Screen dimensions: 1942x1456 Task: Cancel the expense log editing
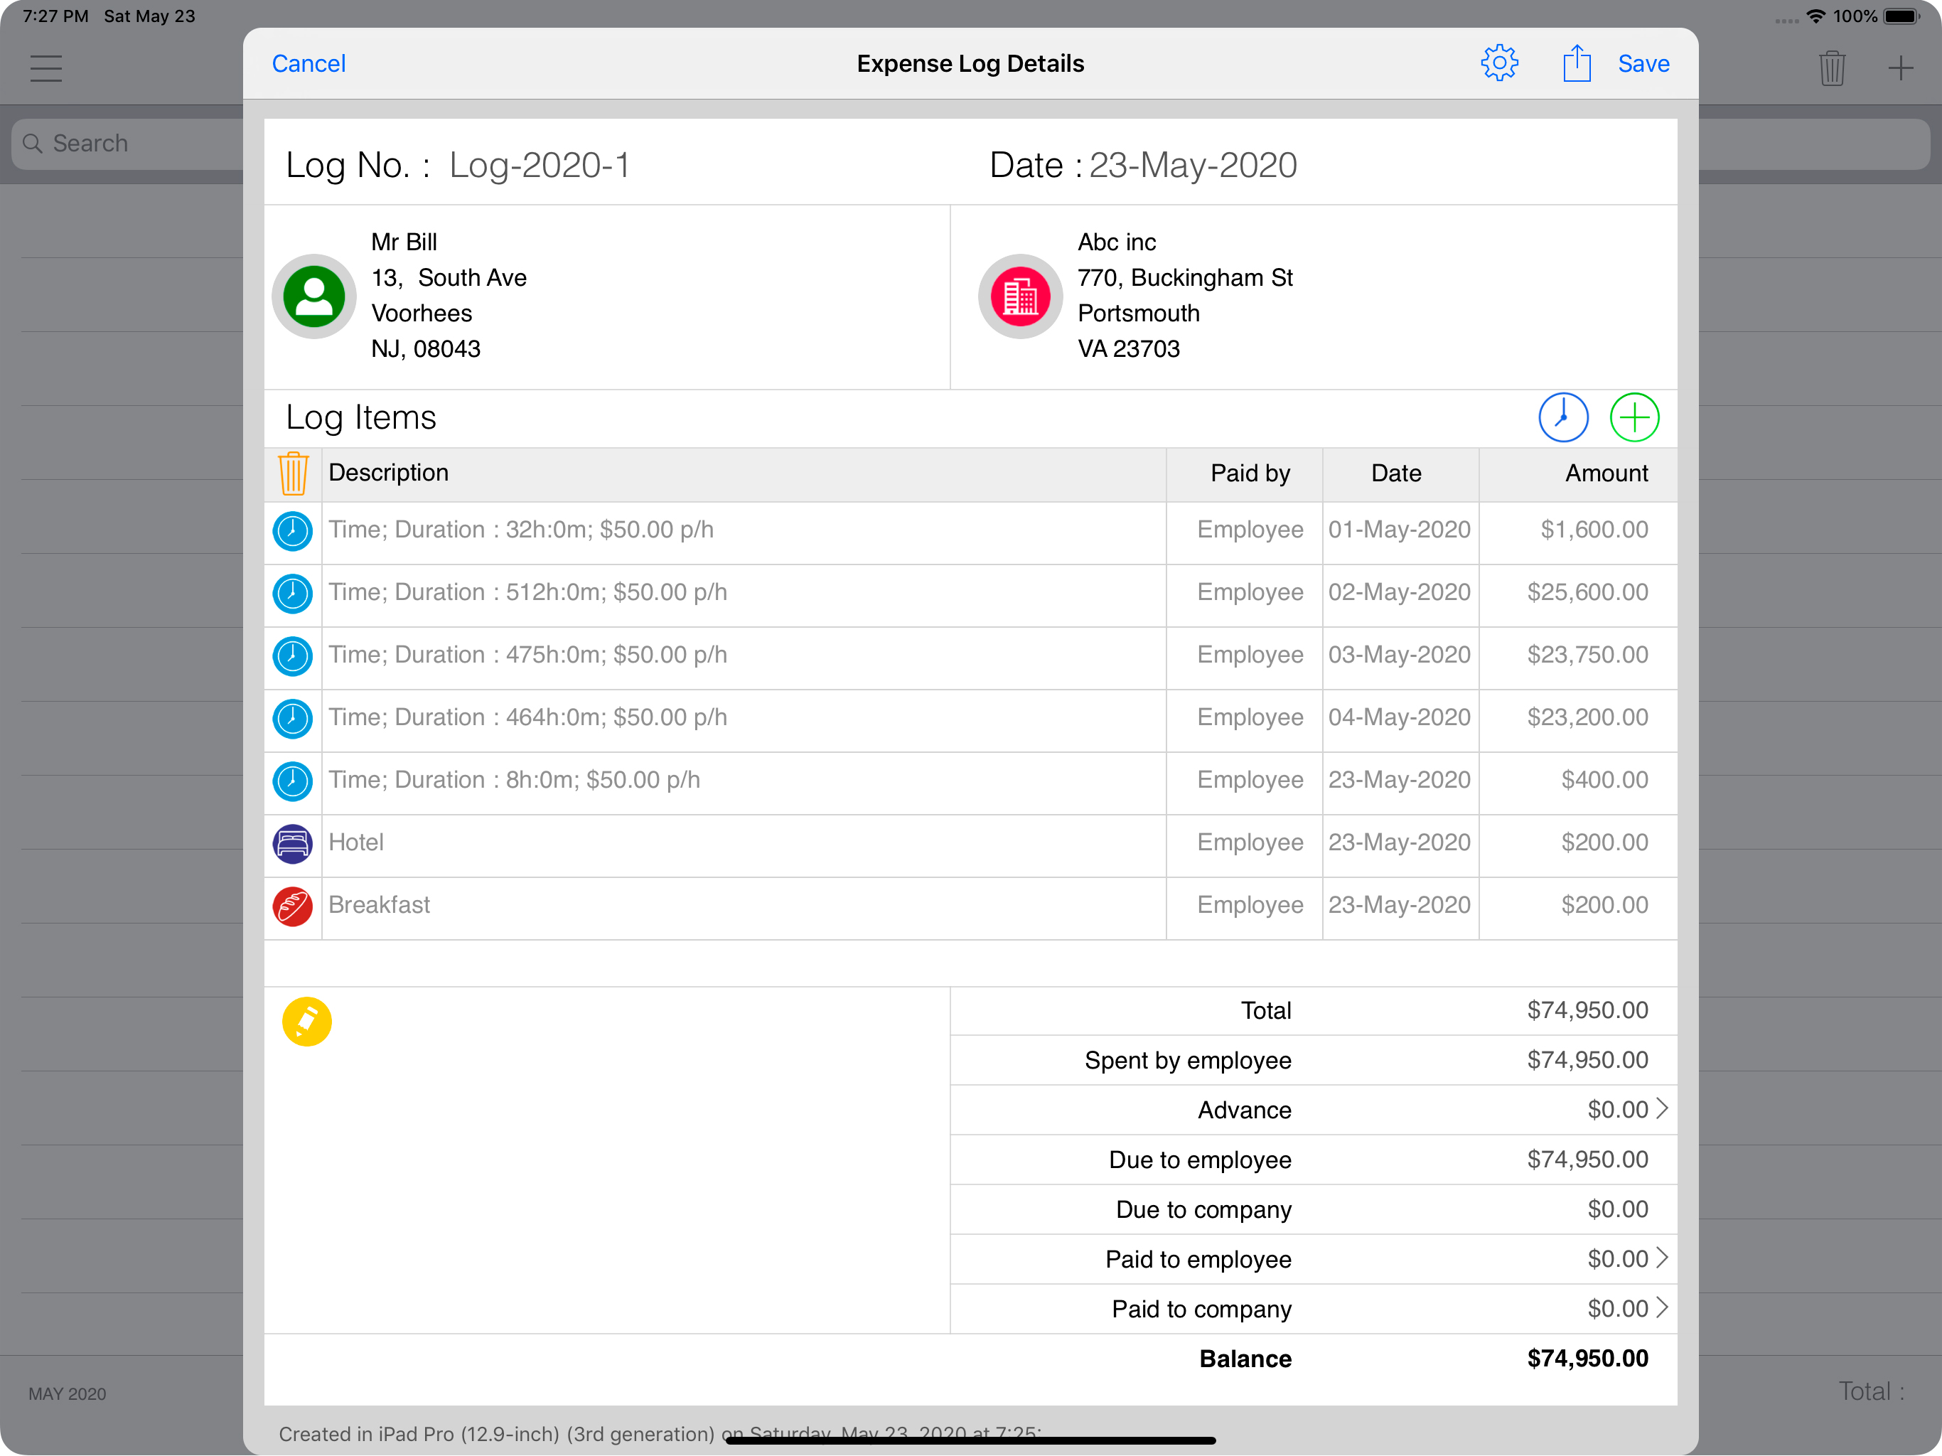coord(309,63)
